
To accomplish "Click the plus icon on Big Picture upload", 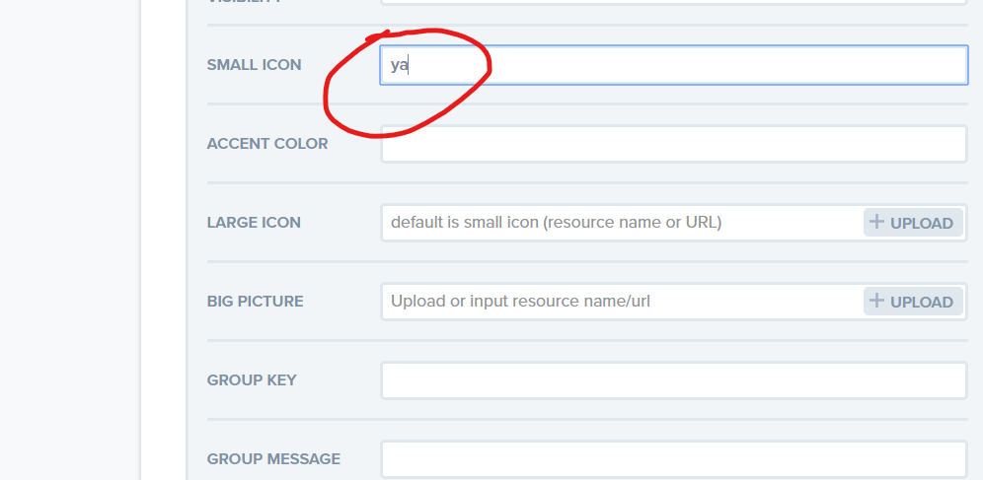I will pyautogui.click(x=876, y=301).
